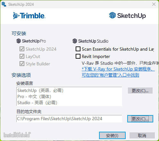Click the SketchUp icon in the title bar
Image resolution: width=159 pixels, height=141 pixels.
tap(4, 4)
